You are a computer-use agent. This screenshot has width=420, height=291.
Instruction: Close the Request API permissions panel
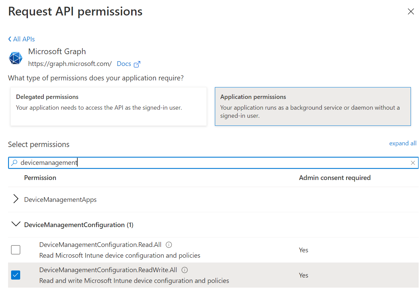pos(411,12)
